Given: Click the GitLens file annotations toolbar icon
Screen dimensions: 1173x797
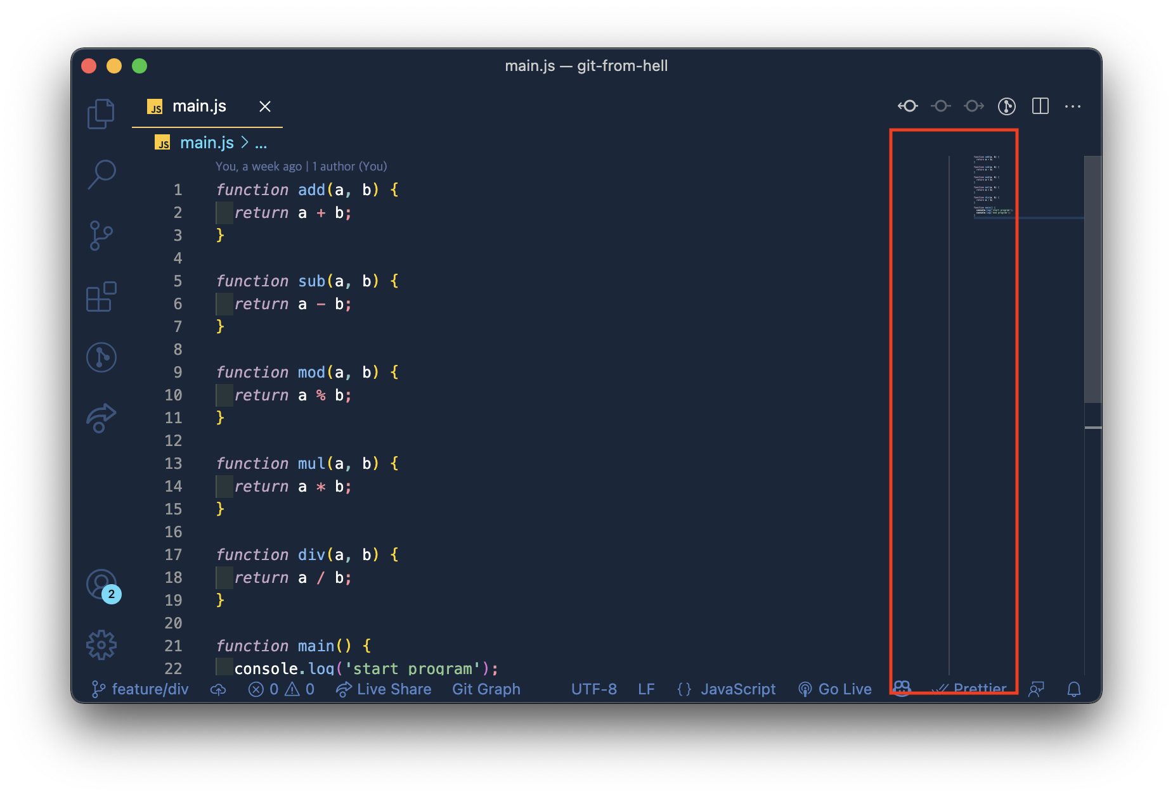Looking at the screenshot, I should coord(1007,106).
